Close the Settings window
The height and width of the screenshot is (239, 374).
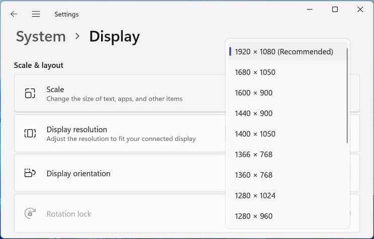360,10
